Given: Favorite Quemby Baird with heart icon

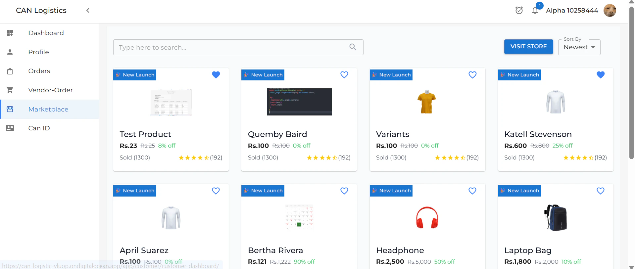Looking at the screenshot, I should pos(344,75).
